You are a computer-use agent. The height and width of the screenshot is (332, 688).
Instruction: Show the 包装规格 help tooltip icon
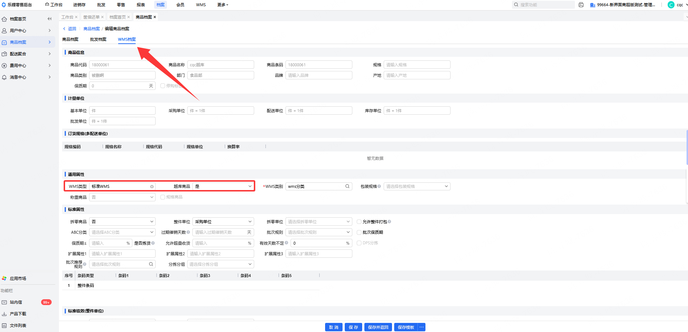click(379, 186)
